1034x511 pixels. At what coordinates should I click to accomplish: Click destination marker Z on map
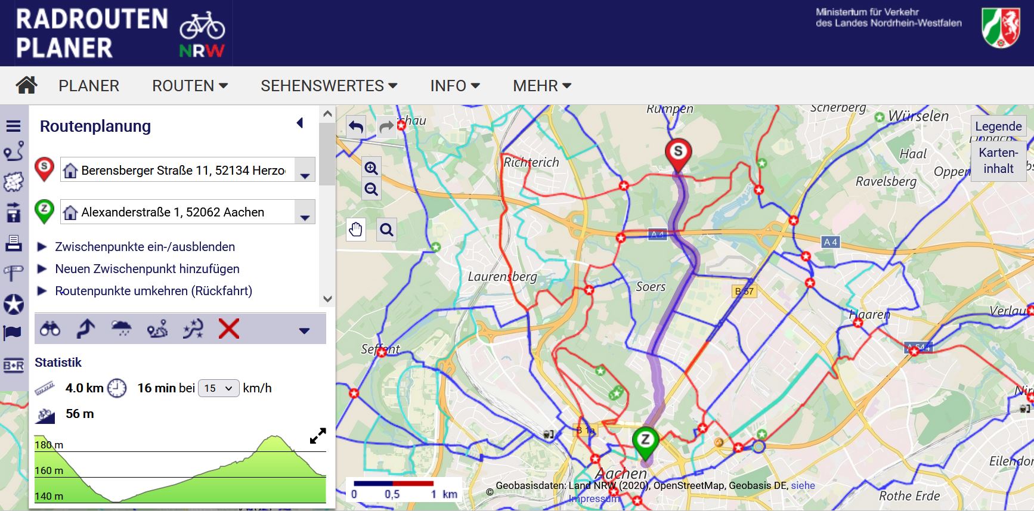(x=645, y=444)
